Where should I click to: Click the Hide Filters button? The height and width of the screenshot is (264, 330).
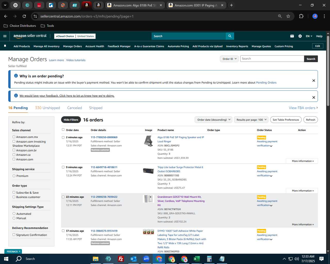(x=71, y=120)
